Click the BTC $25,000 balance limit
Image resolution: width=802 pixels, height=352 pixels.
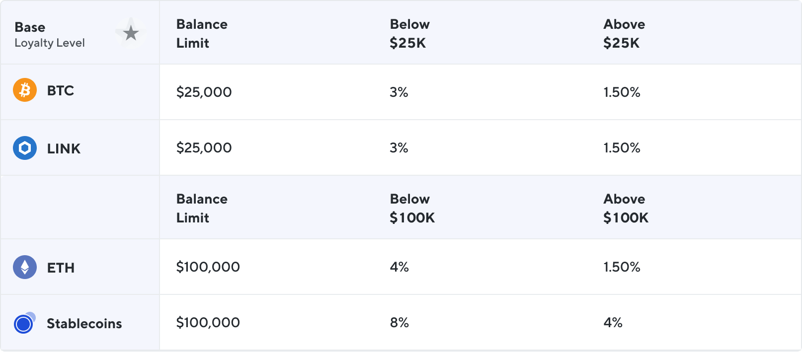(204, 92)
